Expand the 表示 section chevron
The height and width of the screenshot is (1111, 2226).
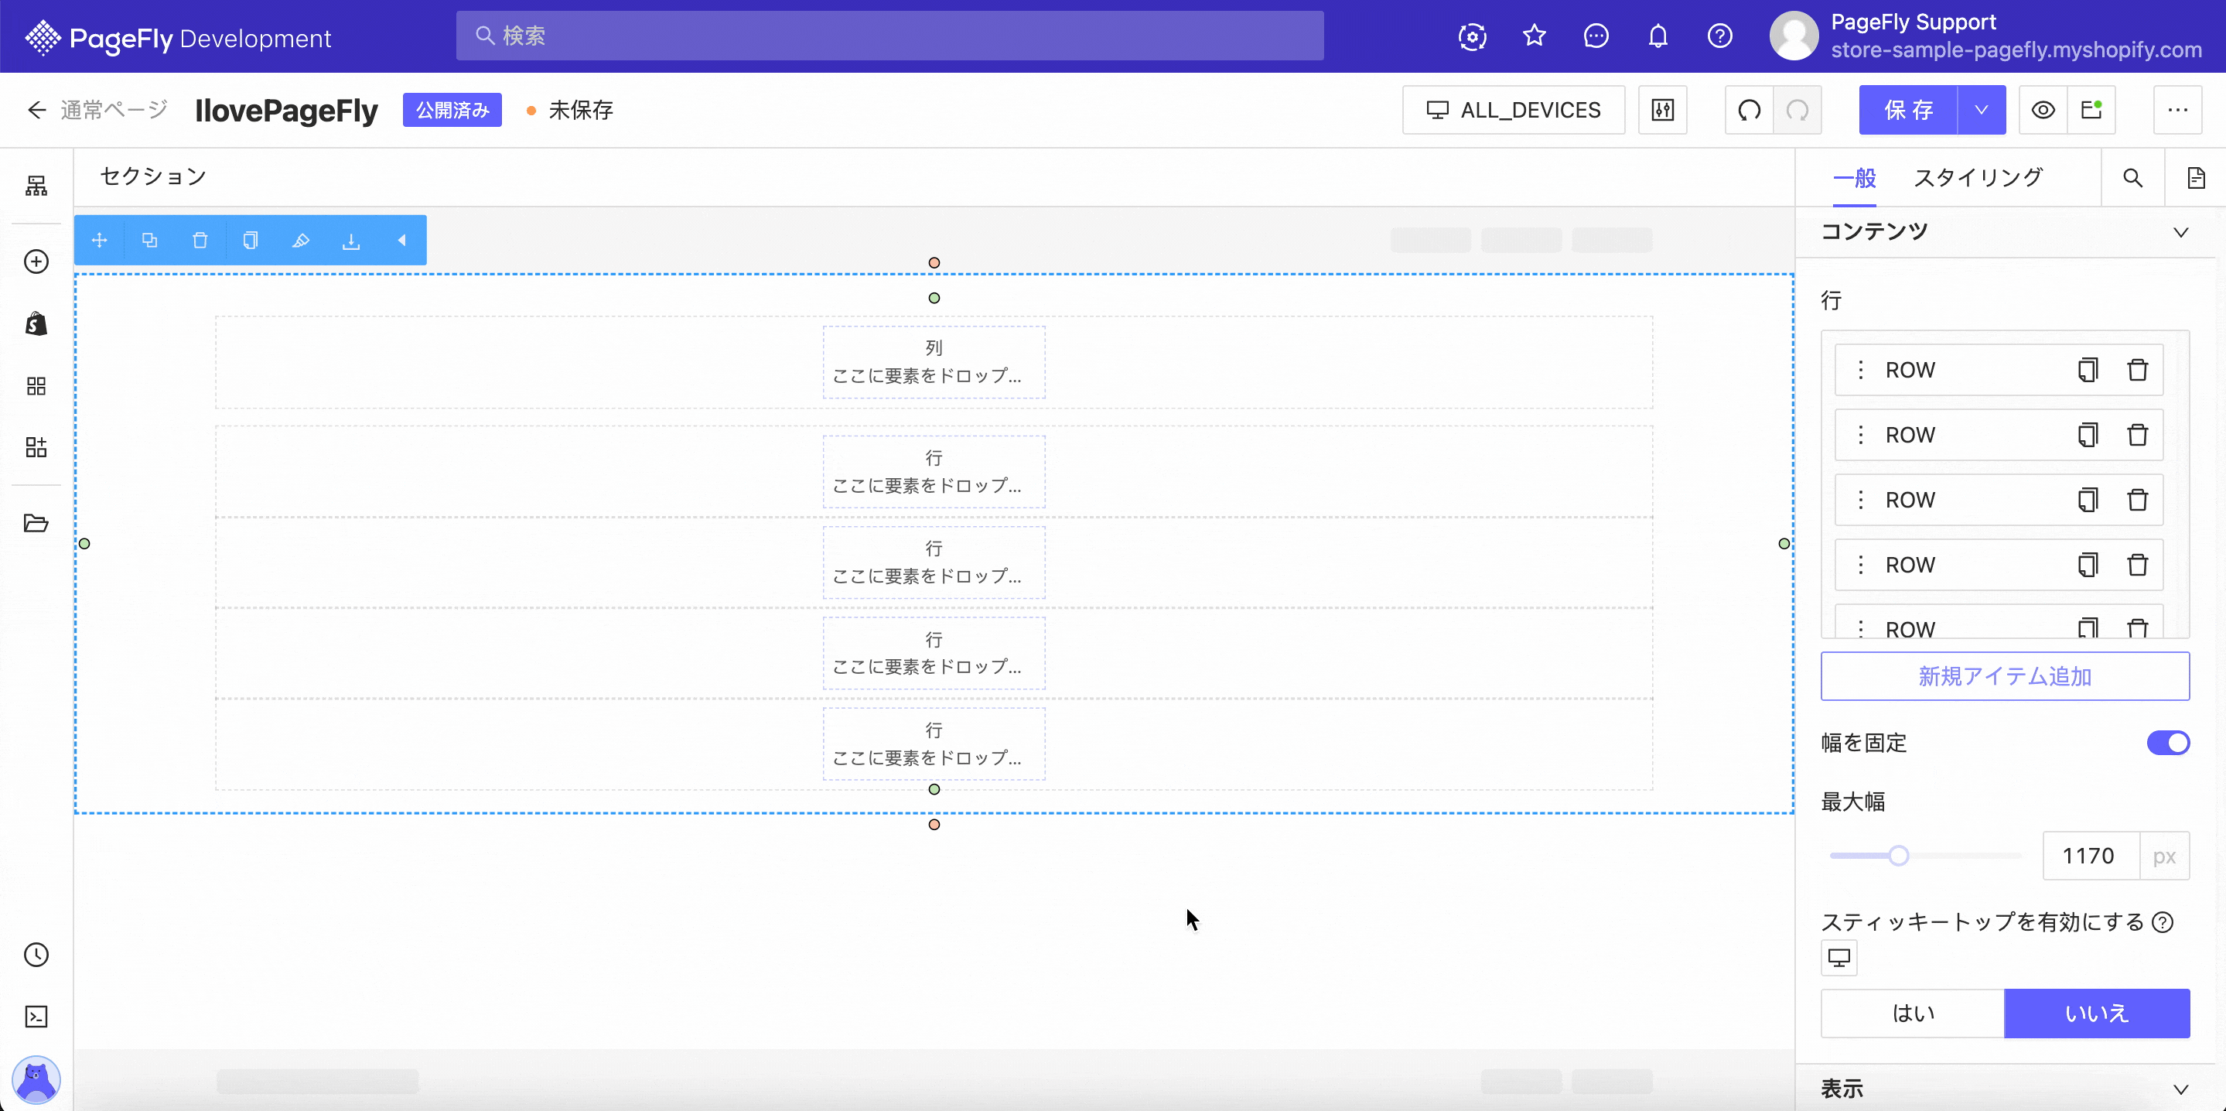(x=2180, y=1089)
